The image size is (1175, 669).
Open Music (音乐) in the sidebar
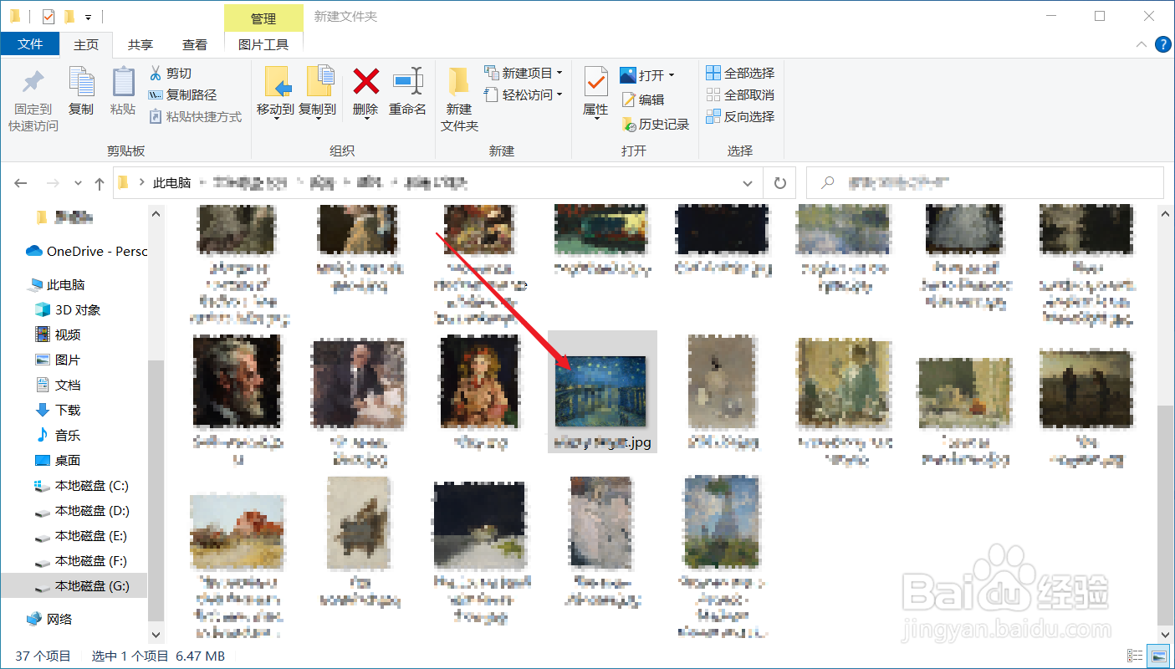(x=59, y=435)
